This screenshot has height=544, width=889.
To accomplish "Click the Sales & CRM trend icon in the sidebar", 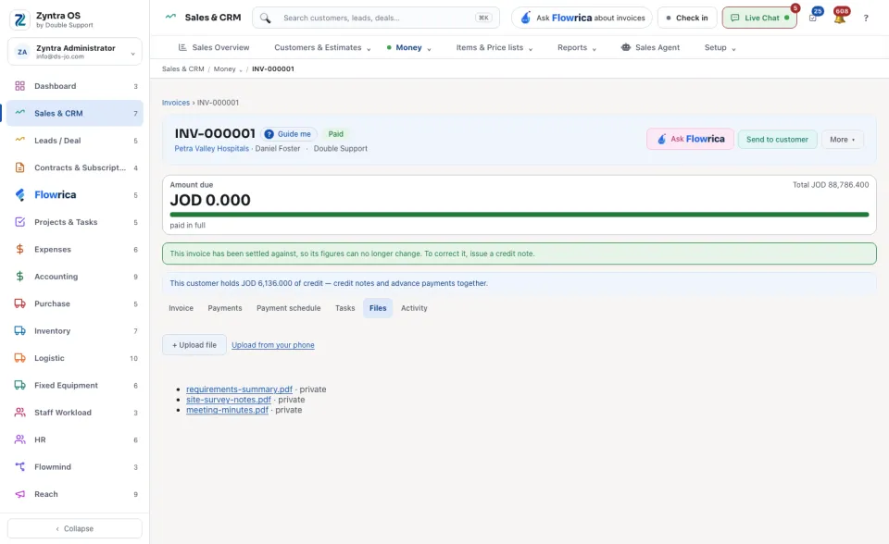I will pyautogui.click(x=19, y=113).
